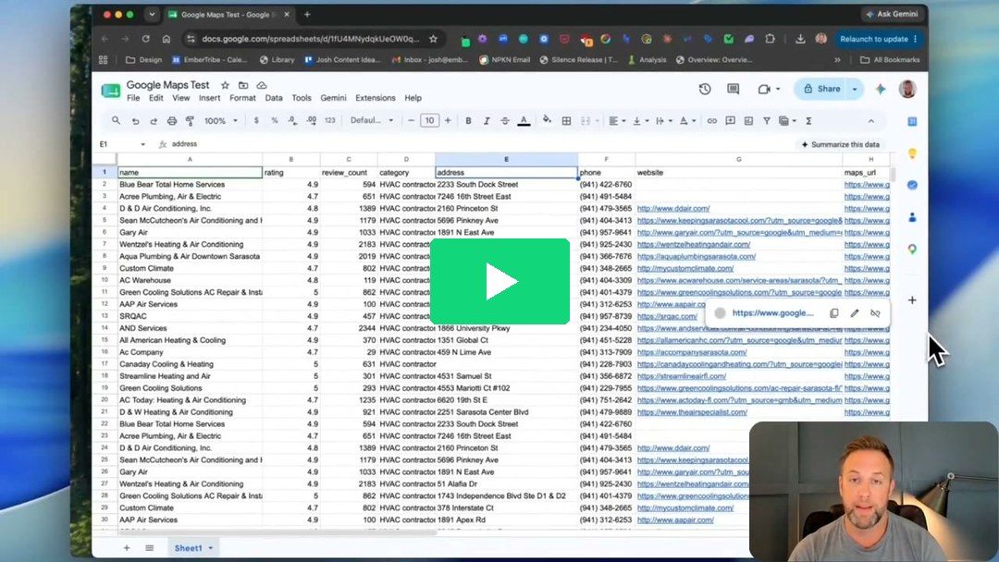Toggle strikethrough formatting

[505, 121]
